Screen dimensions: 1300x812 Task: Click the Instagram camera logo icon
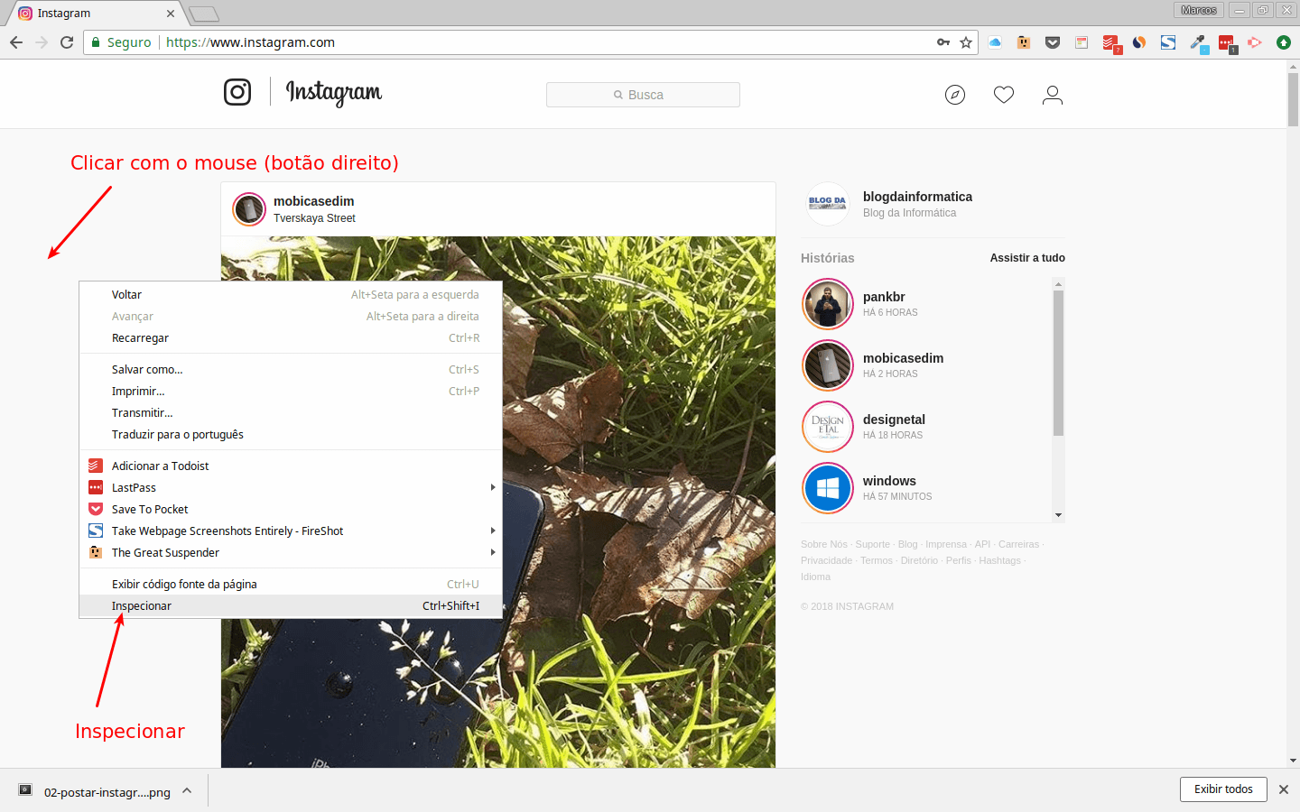[237, 92]
